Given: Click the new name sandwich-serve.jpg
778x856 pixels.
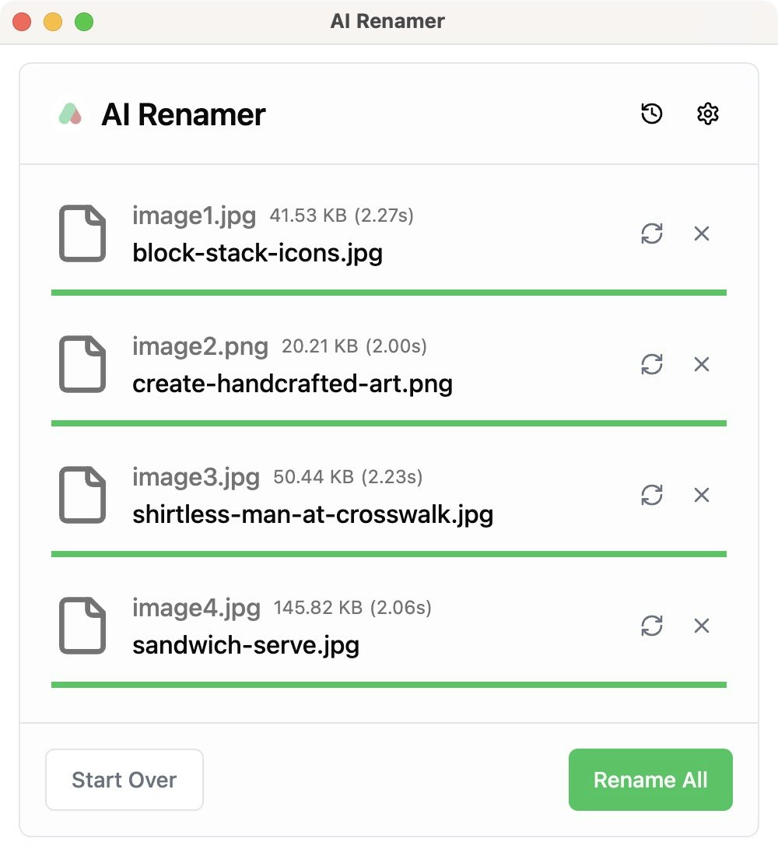Looking at the screenshot, I should [247, 644].
